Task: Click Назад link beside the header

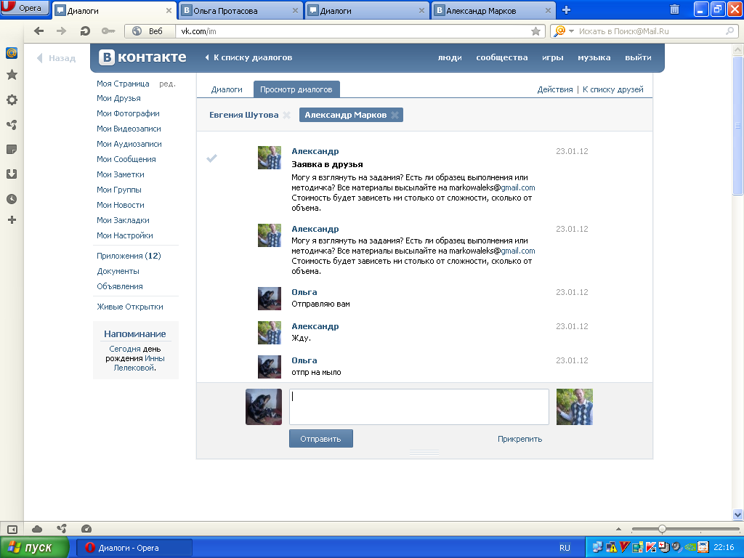Action: pos(57,58)
